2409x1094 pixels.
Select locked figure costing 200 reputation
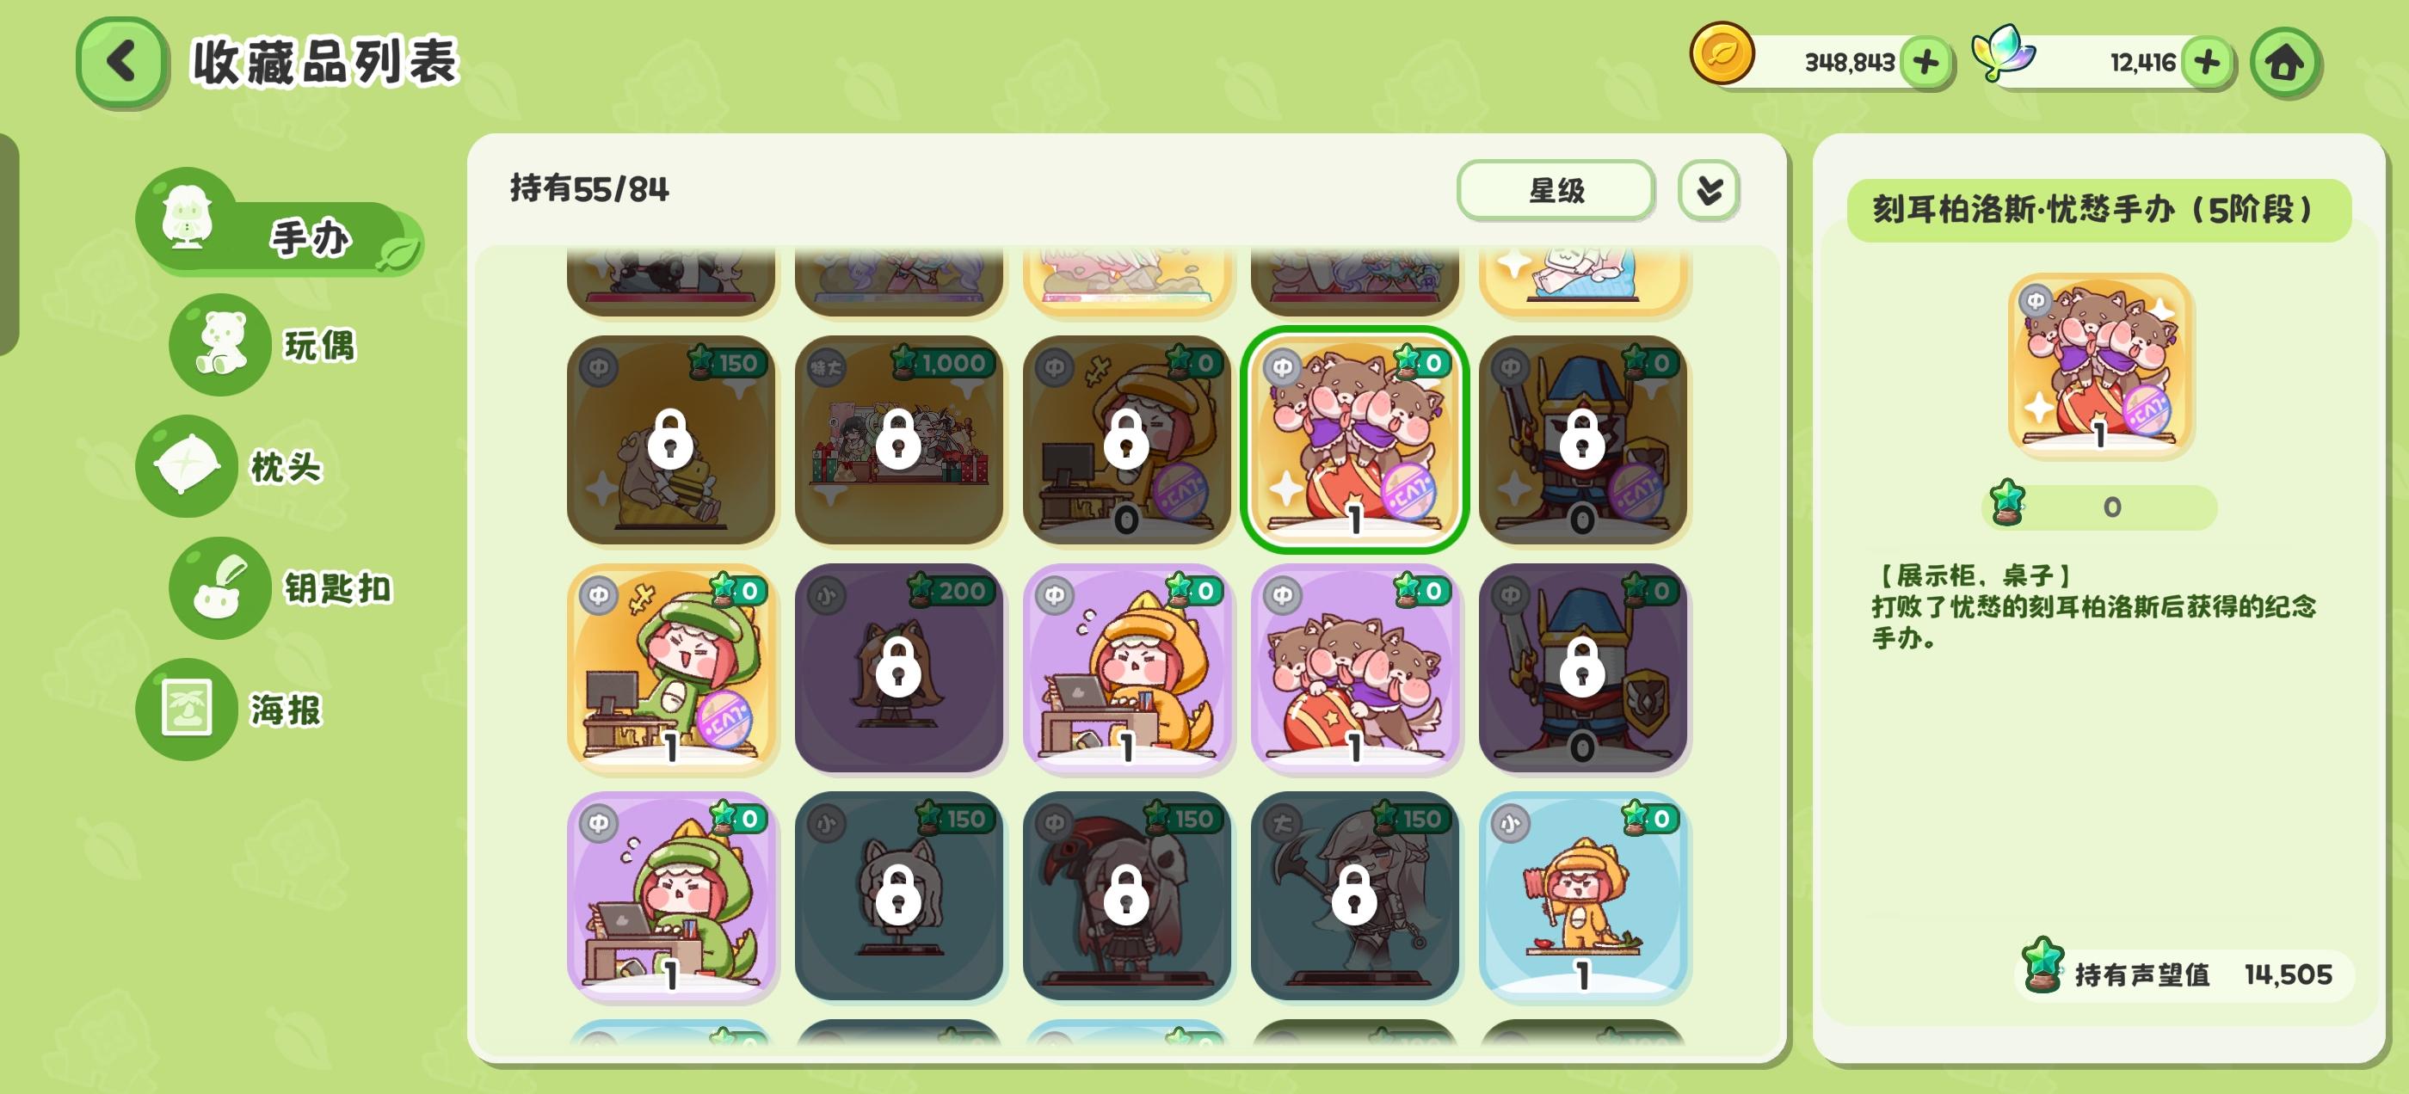tap(899, 667)
